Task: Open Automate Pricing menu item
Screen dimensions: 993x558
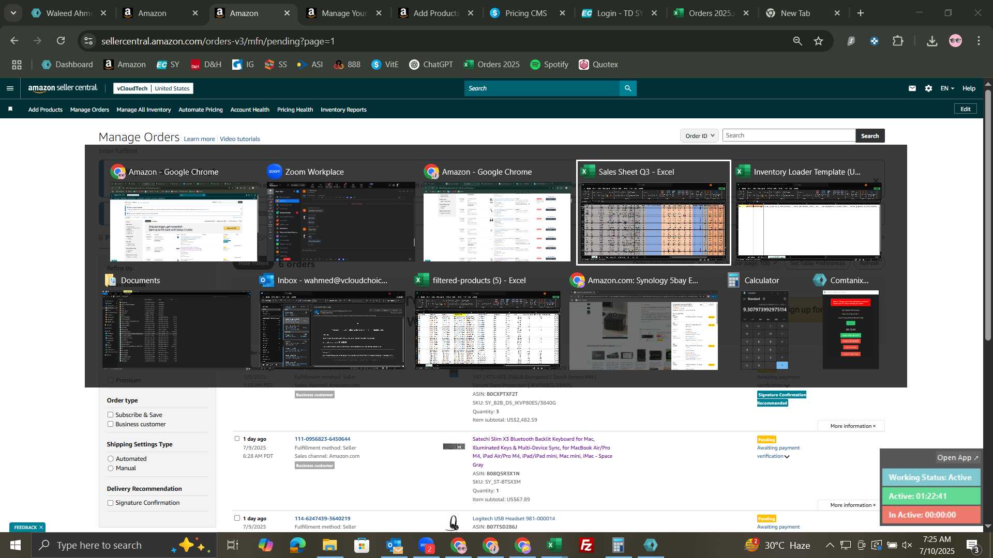Action: [x=201, y=110]
